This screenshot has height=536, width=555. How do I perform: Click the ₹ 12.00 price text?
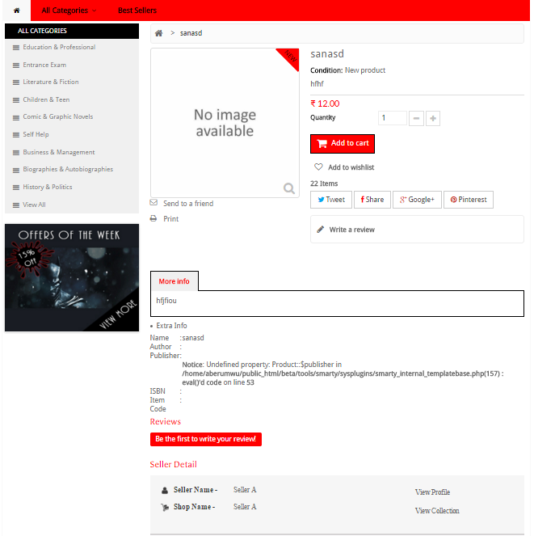click(x=325, y=103)
